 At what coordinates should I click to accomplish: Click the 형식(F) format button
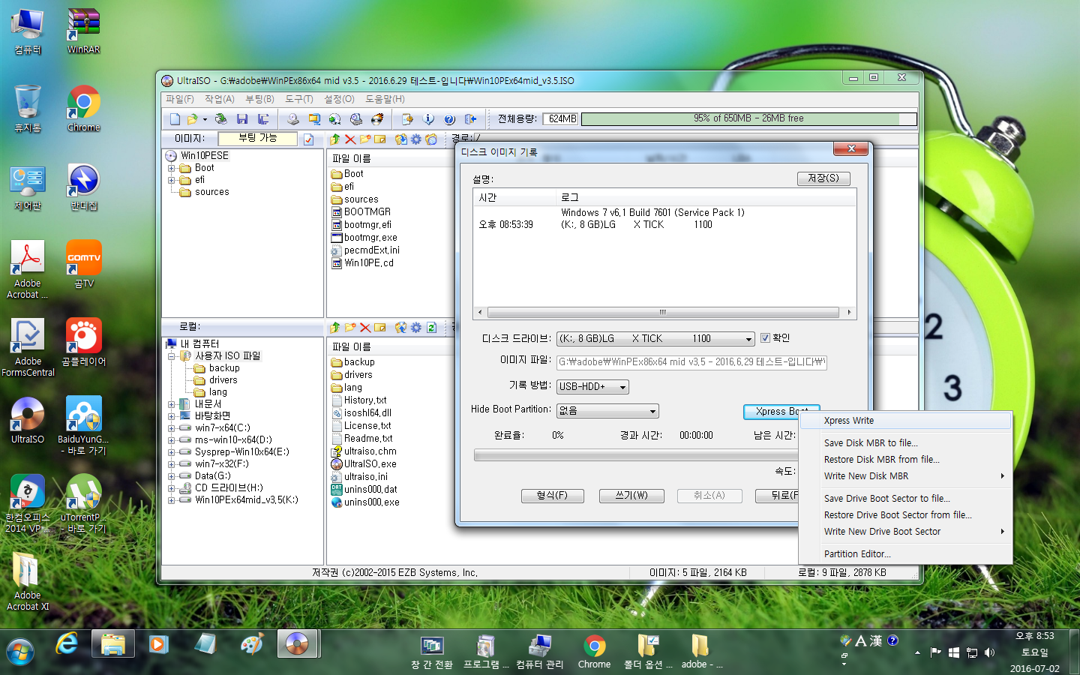pos(552,496)
